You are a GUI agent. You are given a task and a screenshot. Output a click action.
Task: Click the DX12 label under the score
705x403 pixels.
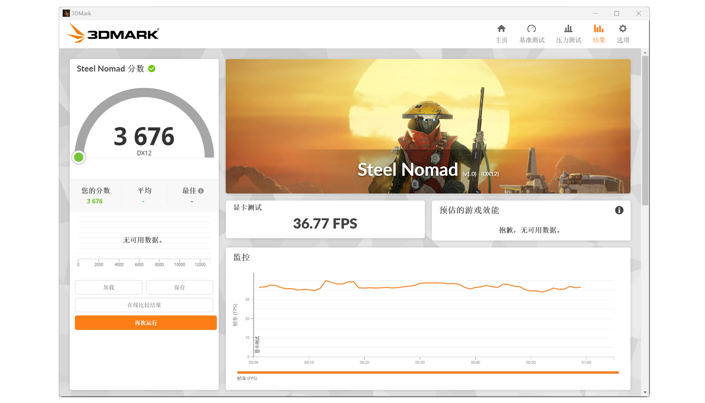coord(144,153)
